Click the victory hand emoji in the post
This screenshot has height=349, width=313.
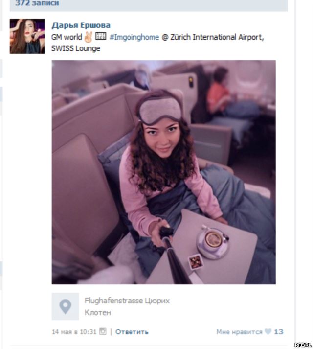[89, 37]
